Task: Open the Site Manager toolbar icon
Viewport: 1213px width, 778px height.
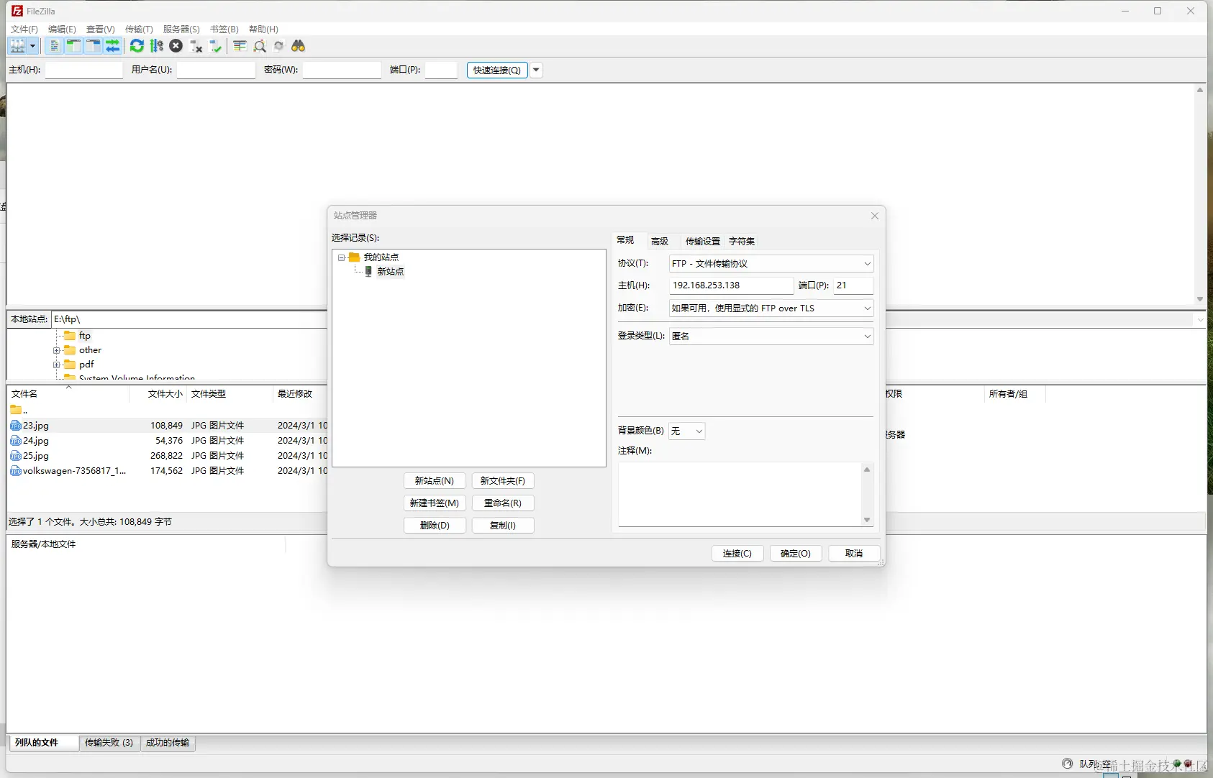Action: [17, 46]
